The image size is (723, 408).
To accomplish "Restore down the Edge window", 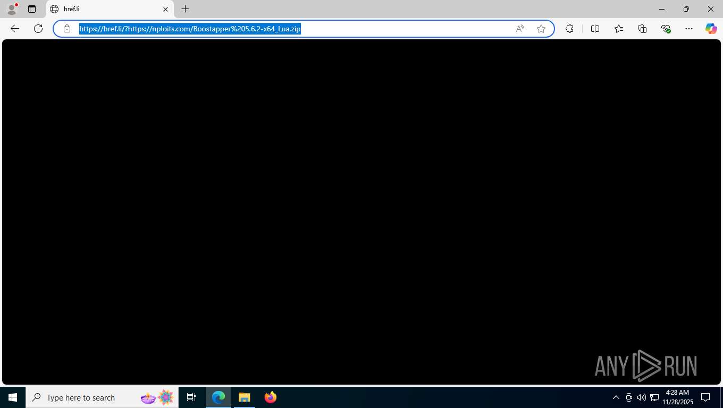I will point(686,9).
